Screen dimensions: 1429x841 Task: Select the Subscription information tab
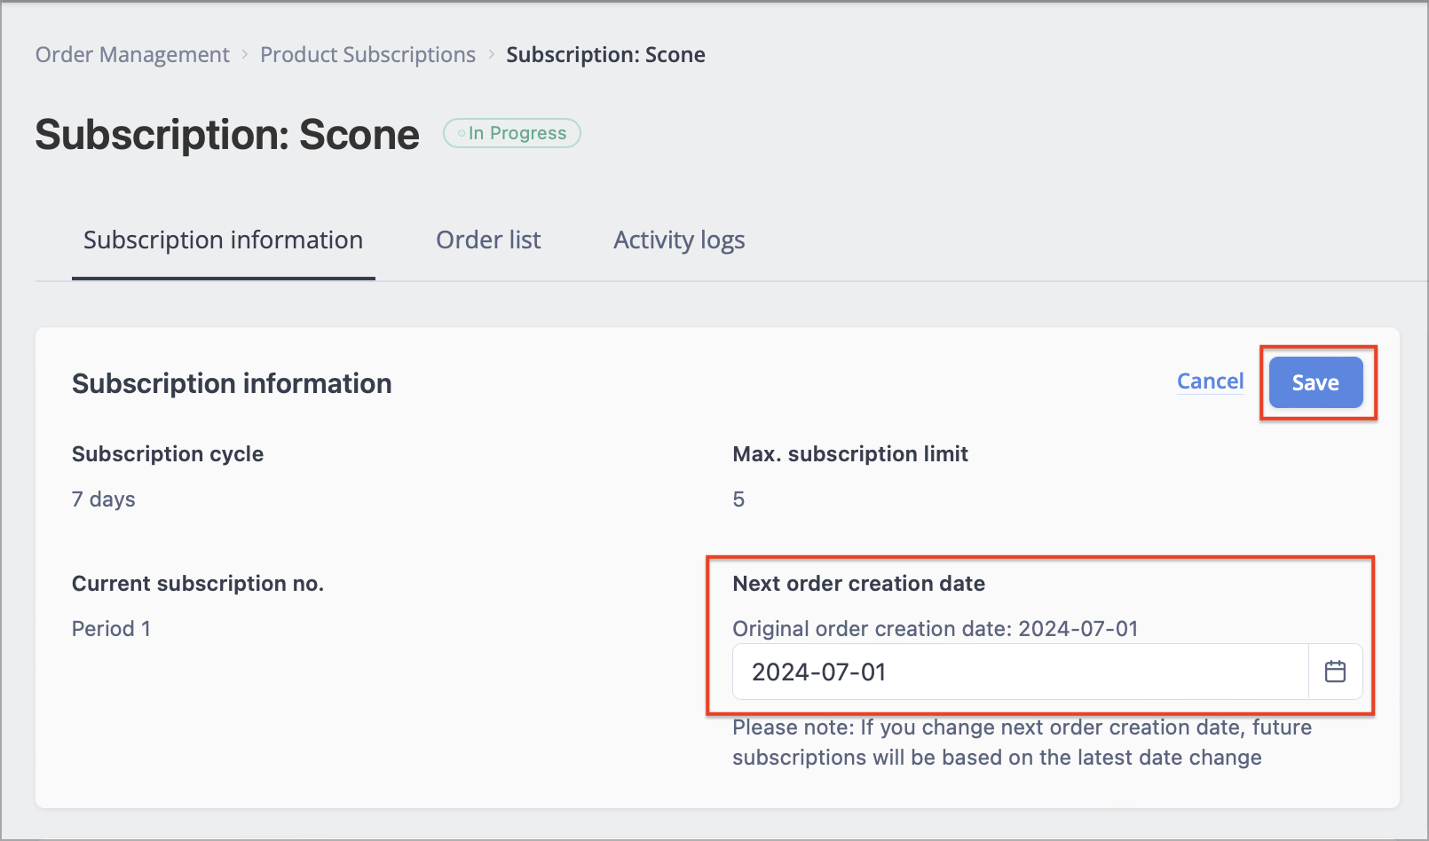[224, 240]
